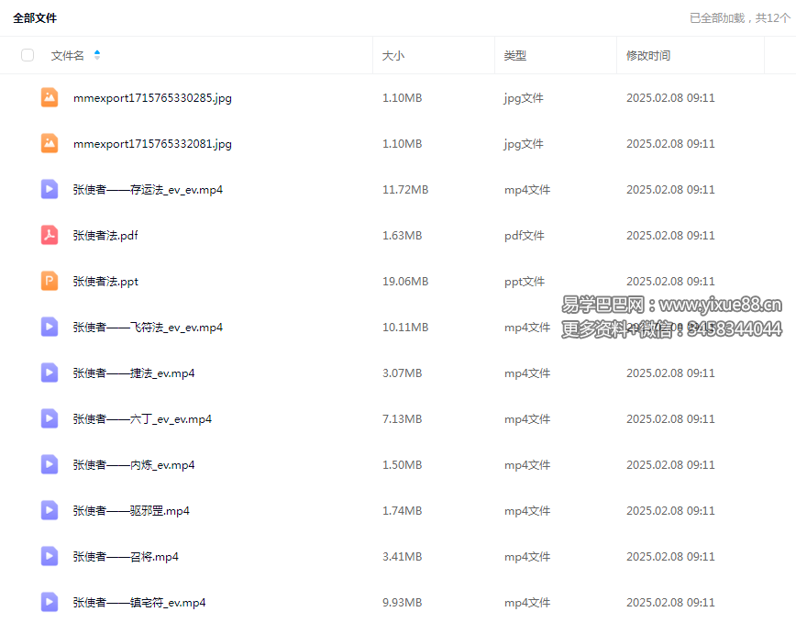Click the PPT icon of 张使者法.ppt
This screenshot has height=634, width=796.
point(50,281)
